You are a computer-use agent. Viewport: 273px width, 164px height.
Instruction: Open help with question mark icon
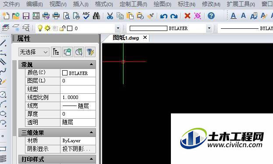211,16
